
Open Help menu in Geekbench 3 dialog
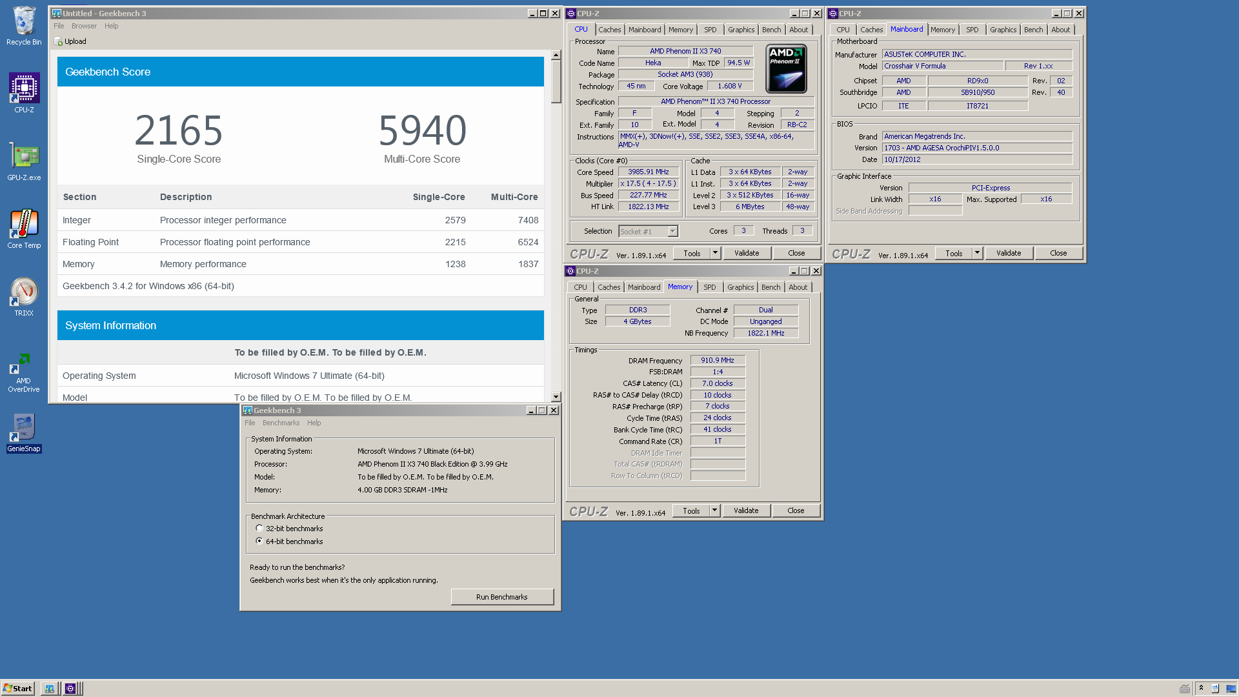[x=314, y=423]
